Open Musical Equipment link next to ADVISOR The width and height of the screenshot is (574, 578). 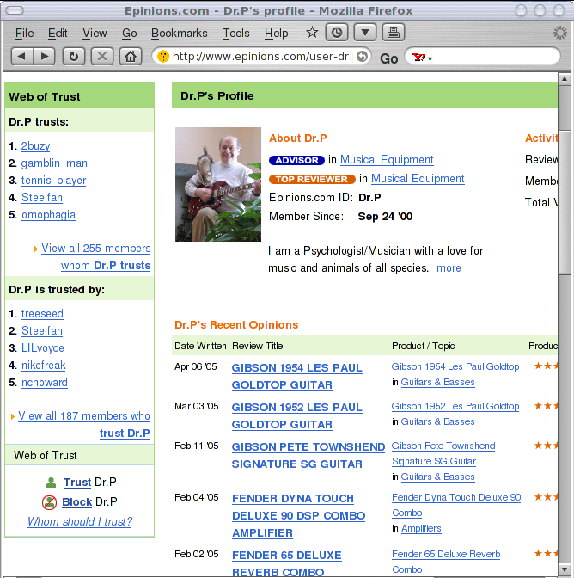point(387,160)
